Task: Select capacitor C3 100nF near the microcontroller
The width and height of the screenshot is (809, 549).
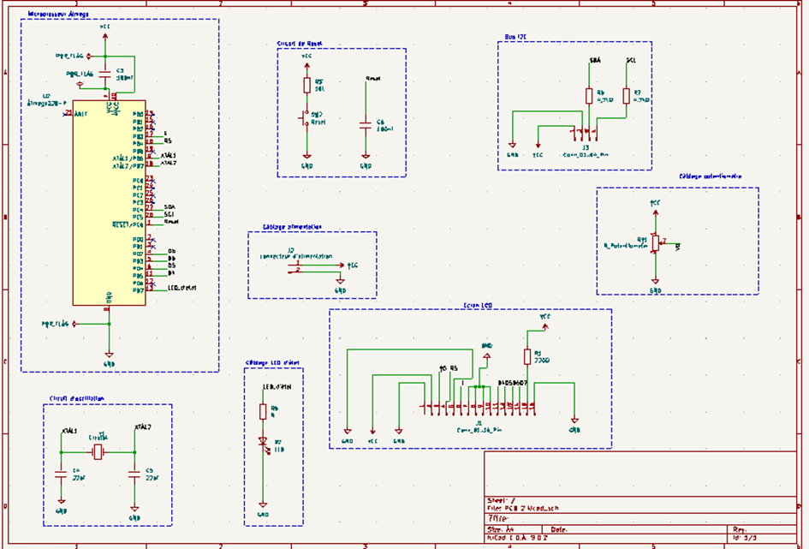Action: pos(104,73)
